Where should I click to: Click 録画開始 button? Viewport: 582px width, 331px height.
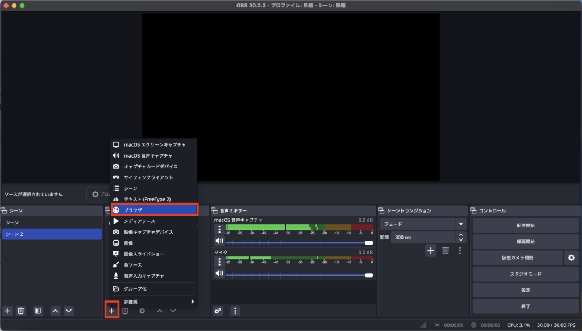click(x=525, y=242)
